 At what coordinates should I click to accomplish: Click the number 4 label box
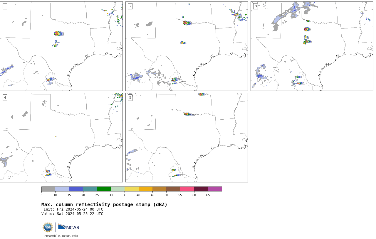(5, 98)
